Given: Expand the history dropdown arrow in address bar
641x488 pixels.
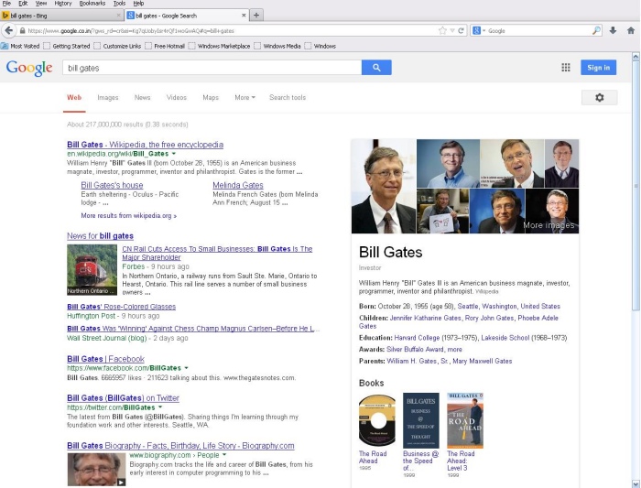Looking at the screenshot, I should (452, 30).
